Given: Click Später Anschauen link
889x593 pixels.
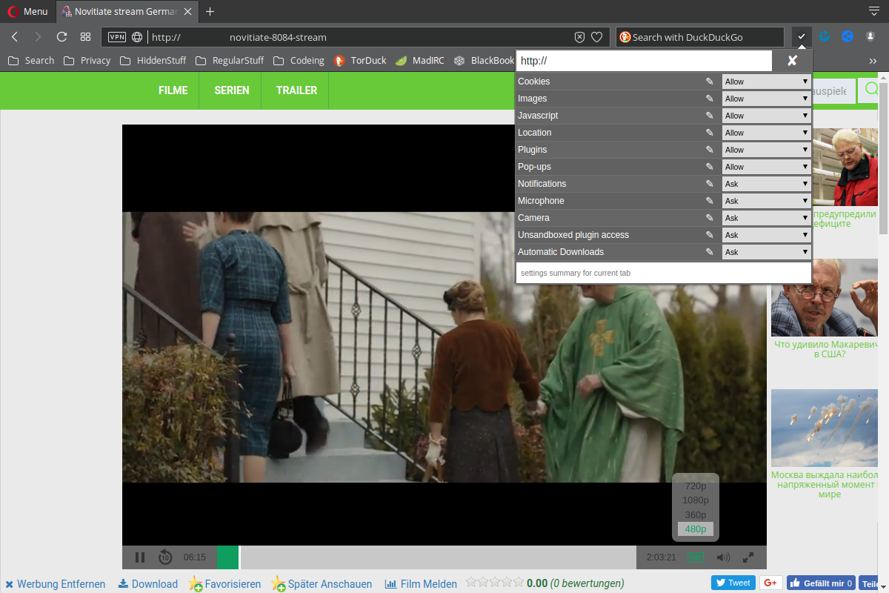Looking at the screenshot, I should (322, 584).
